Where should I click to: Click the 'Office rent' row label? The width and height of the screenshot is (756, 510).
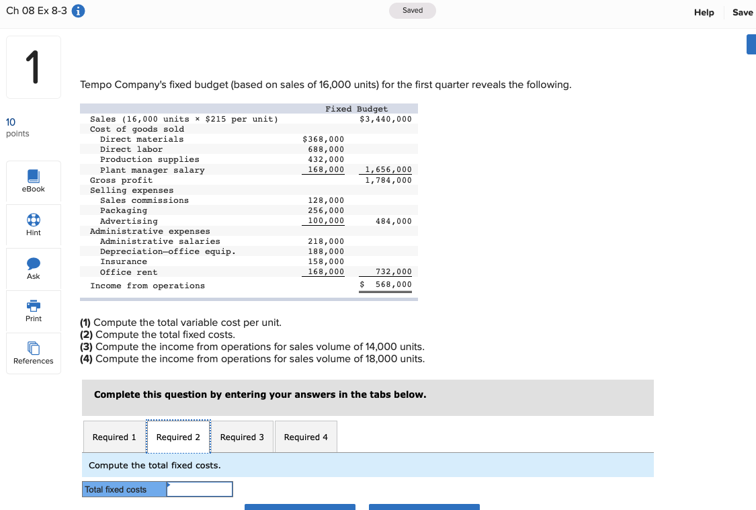129,272
